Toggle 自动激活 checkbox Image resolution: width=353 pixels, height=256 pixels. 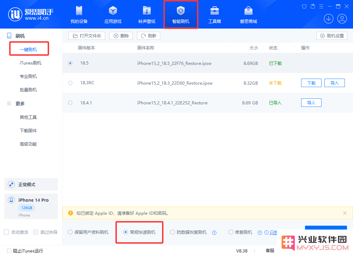coord(6,232)
